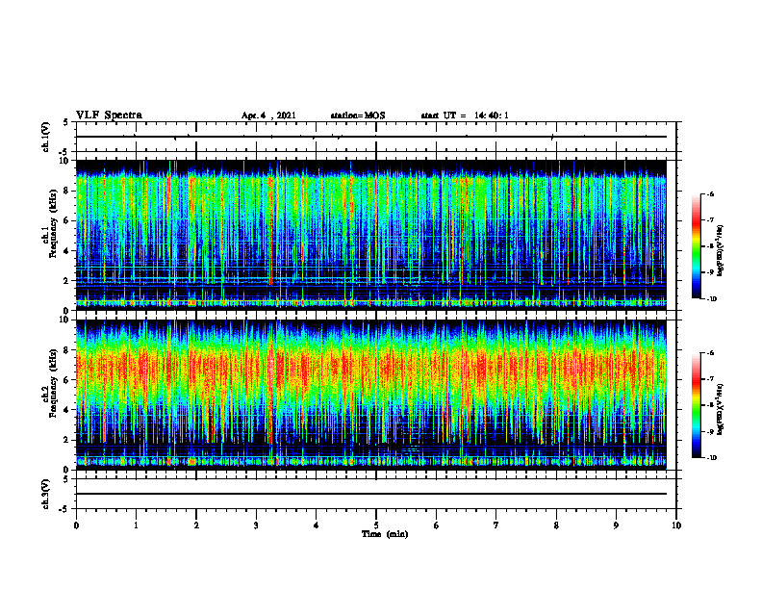Click the "6" minute tick label on time axis

coord(437,525)
